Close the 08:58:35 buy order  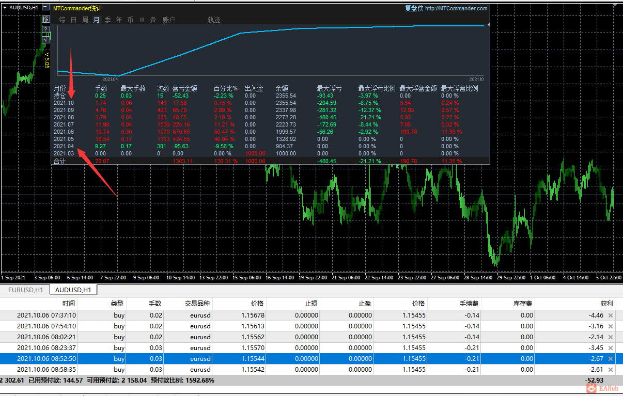click(611, 370)
